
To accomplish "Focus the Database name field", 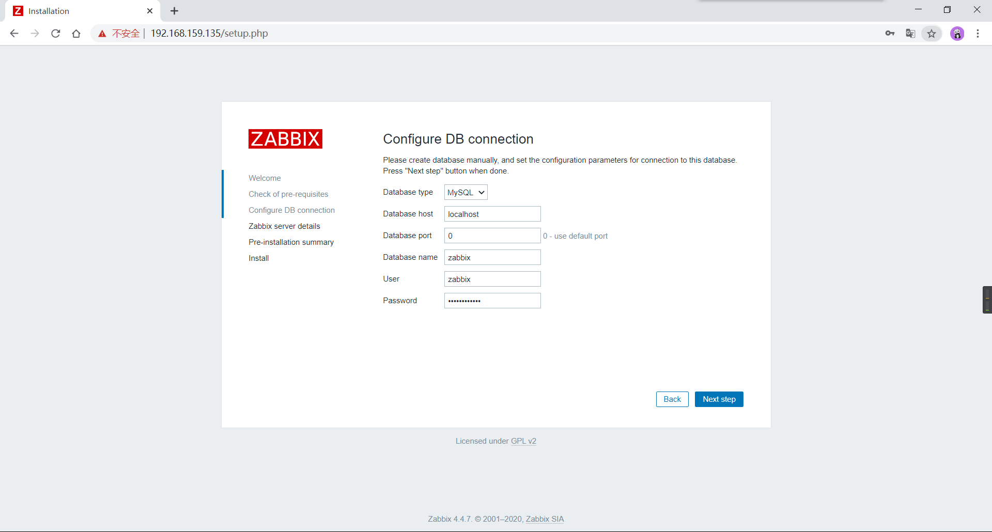I will point(492,257).
